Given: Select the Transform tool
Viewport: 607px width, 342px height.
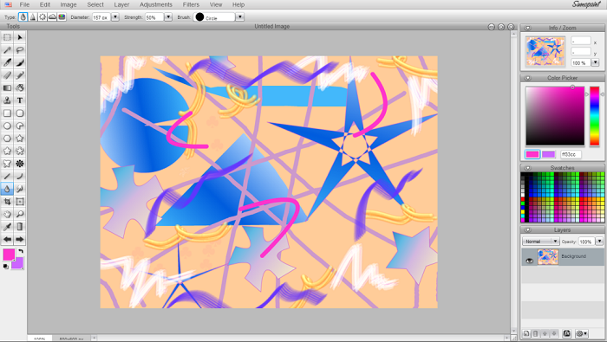Looking at the screenshot, I should click(20, 202).
